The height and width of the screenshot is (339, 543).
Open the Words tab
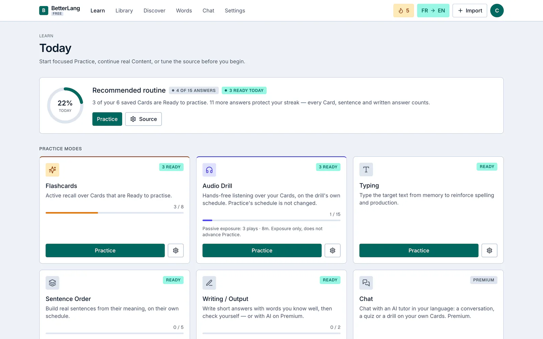point(184,11)
